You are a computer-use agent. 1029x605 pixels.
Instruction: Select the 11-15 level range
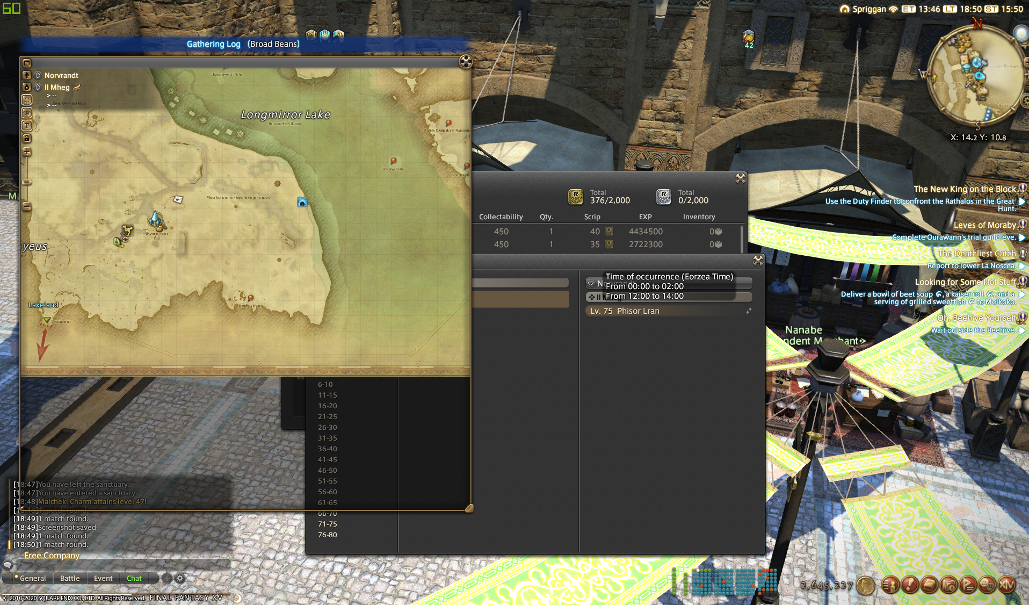pyautogui.click(x=328, y=395)
